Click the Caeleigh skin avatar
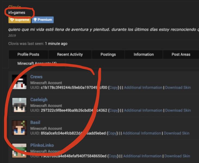199x163 pixels. click(19, 105)
